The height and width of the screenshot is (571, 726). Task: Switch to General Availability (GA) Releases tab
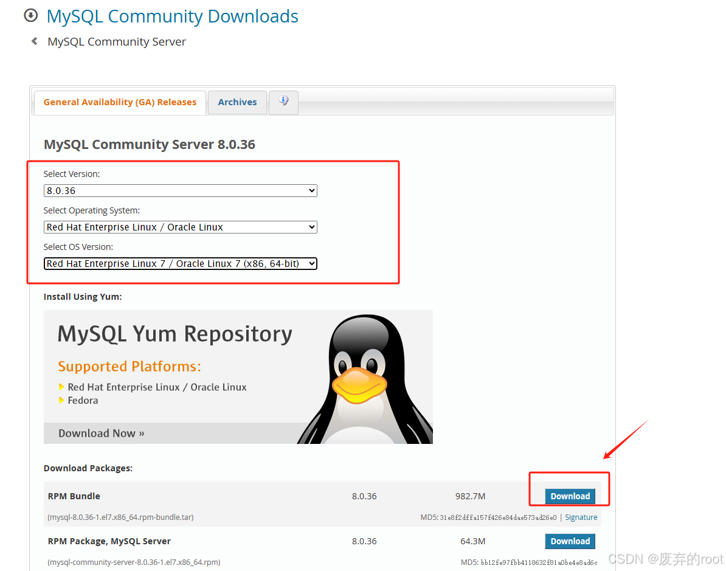tap(120, 102)
